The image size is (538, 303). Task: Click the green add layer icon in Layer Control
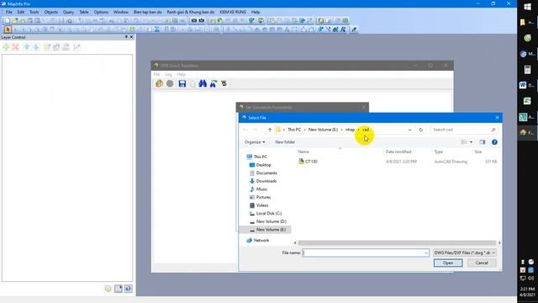point(6,47)
